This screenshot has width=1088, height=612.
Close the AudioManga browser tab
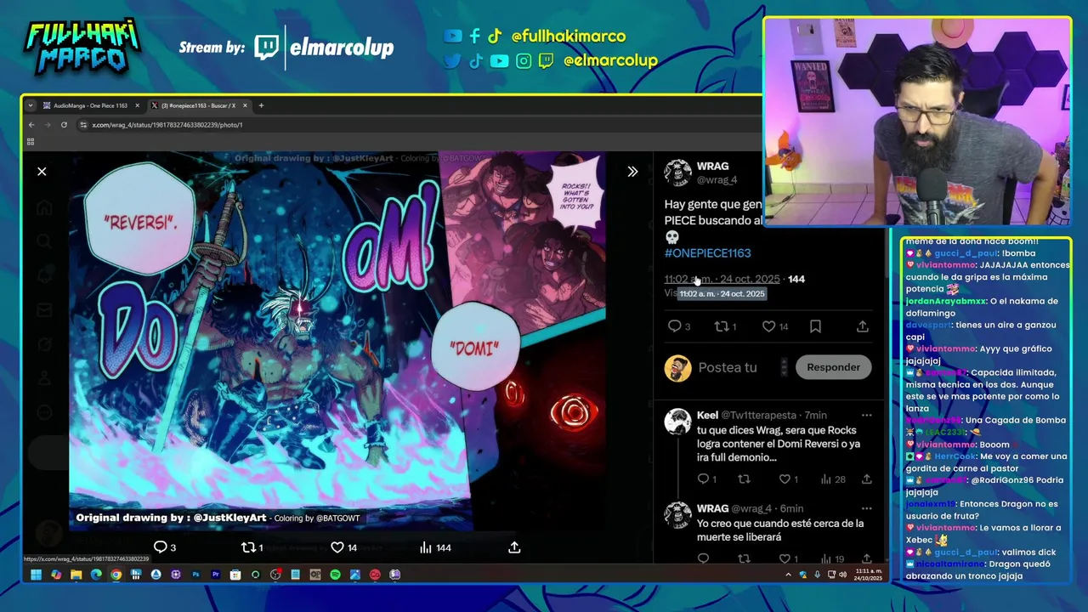[x=137, y=105]
